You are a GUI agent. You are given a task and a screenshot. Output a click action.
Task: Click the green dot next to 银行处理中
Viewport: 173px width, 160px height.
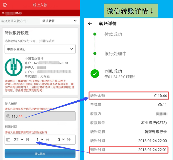click(x=95, y=53)
